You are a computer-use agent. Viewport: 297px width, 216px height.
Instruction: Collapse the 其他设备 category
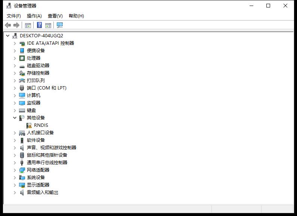pos(15,118)
